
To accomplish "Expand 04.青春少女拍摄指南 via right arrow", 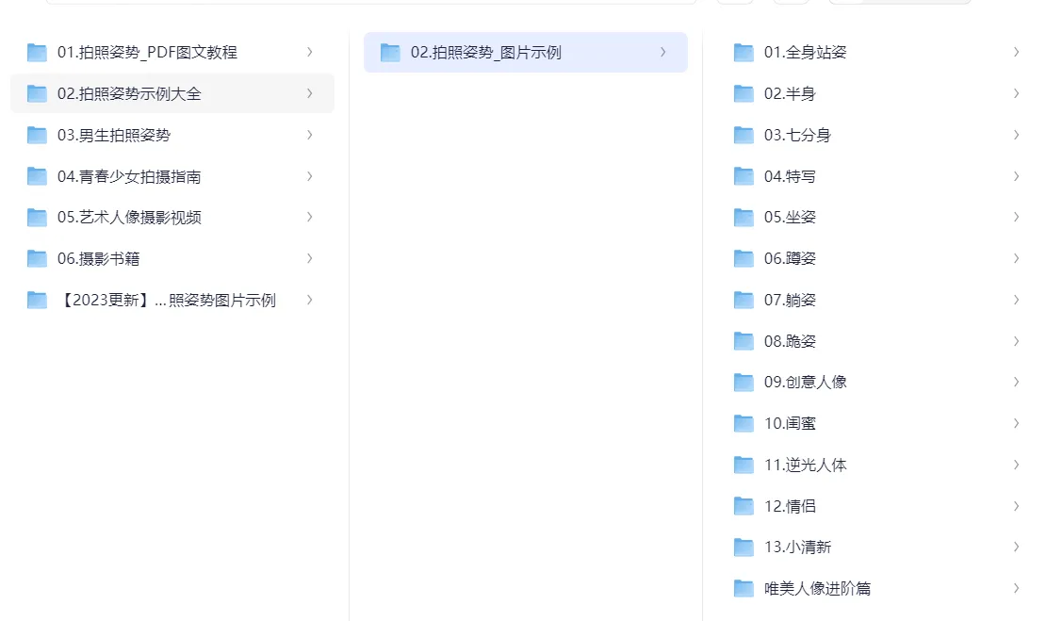I will [309, 176].
